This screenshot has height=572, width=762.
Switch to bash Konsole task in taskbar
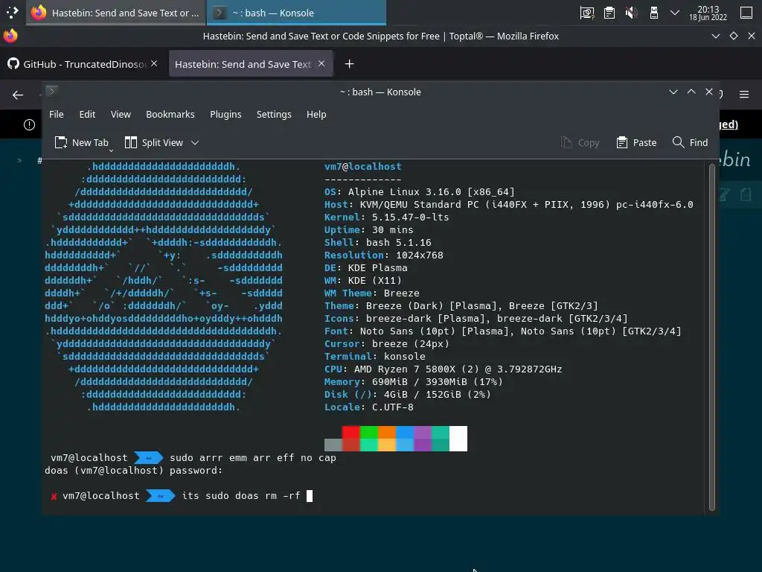(x=296, y=13)
